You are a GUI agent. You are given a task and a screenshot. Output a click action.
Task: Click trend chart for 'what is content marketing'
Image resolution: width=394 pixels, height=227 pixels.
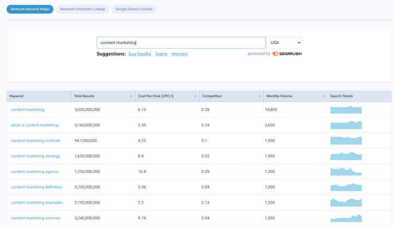(346, 125)
